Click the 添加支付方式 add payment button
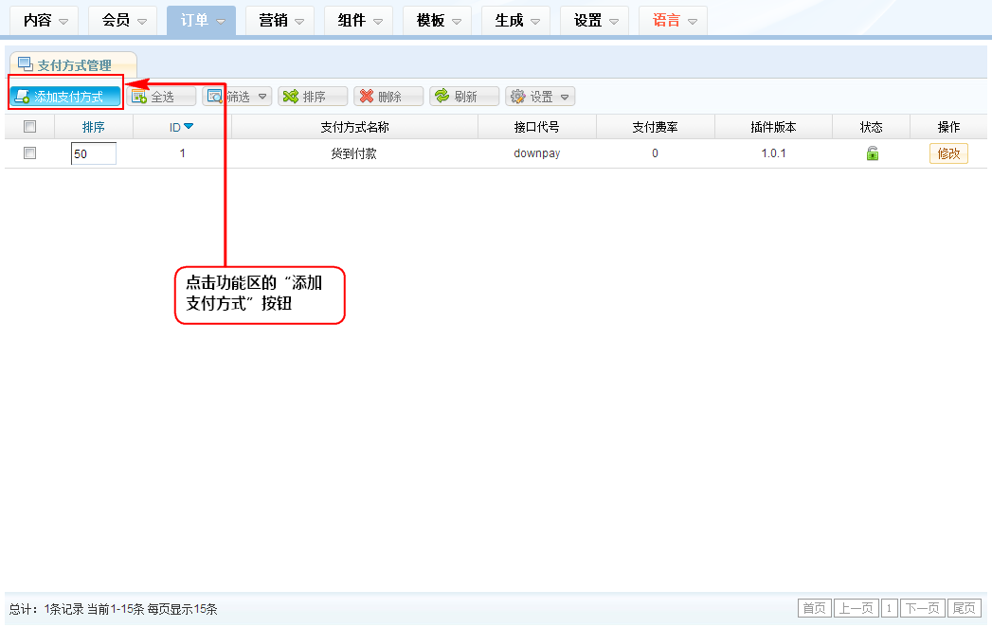The image size is (992, 627). coord(65,97)
